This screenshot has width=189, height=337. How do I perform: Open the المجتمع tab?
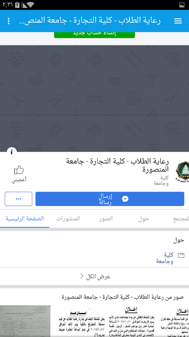[181, 219]
